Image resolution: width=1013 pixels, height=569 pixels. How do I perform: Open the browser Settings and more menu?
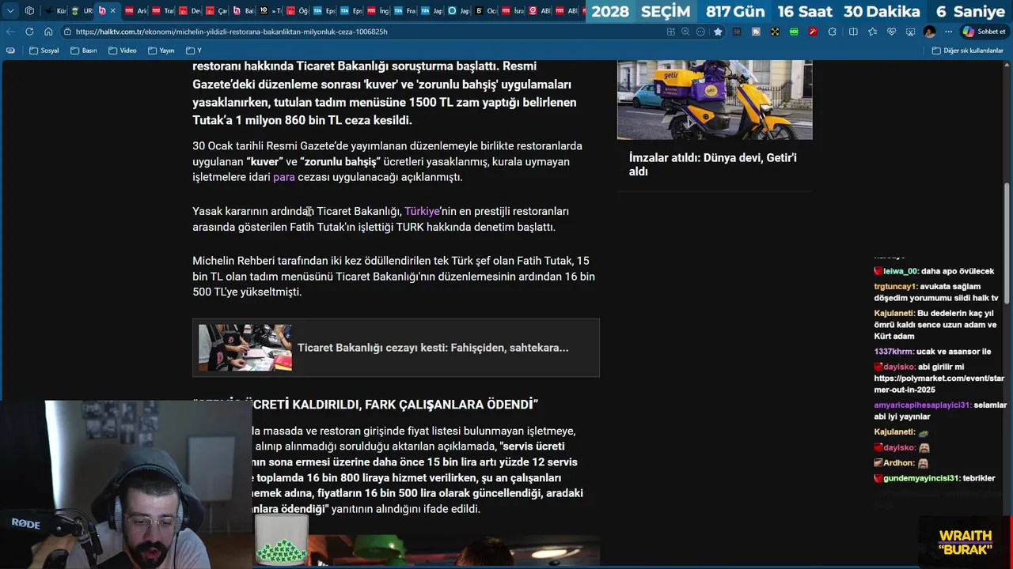(x=948, y=32)
